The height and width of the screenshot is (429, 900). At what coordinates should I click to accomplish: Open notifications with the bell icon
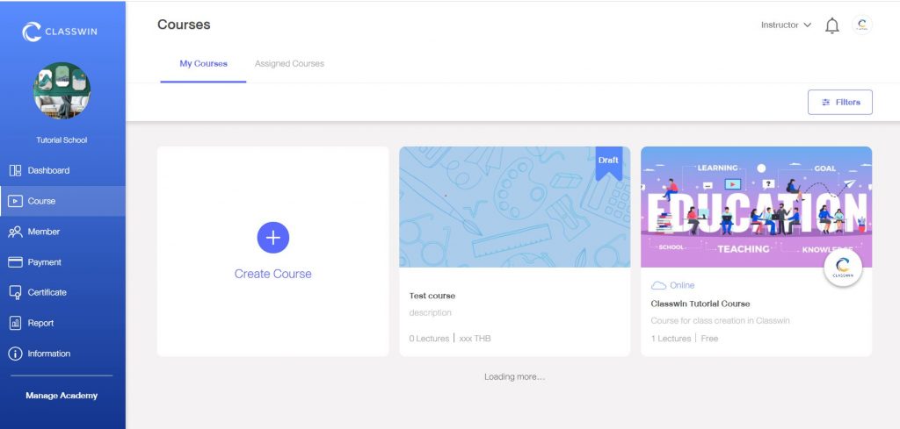[x=831, y=25]
